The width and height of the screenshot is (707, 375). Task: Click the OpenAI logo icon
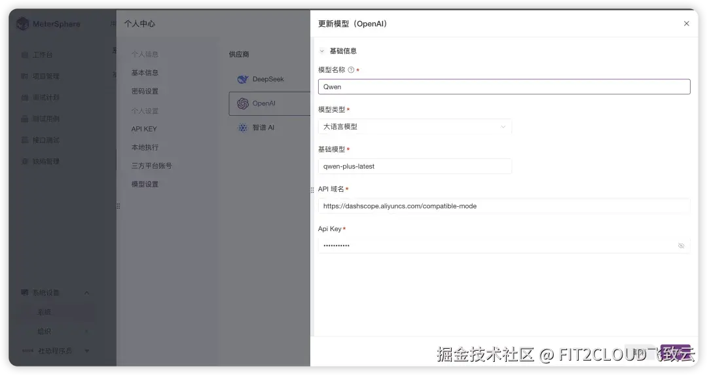[243, 103]
